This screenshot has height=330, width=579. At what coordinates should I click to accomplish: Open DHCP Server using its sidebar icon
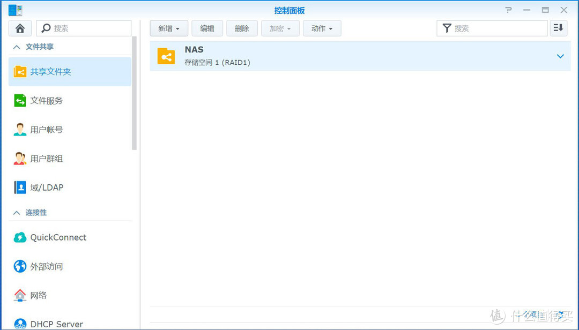(20, 324)
